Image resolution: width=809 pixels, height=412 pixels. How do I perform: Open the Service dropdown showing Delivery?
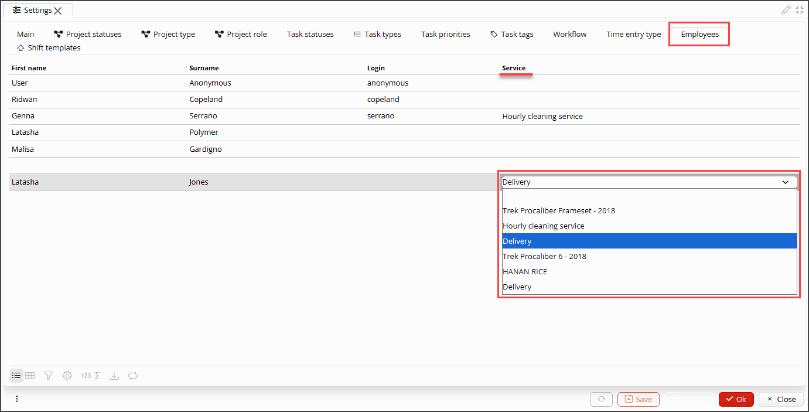click(650, 182)
